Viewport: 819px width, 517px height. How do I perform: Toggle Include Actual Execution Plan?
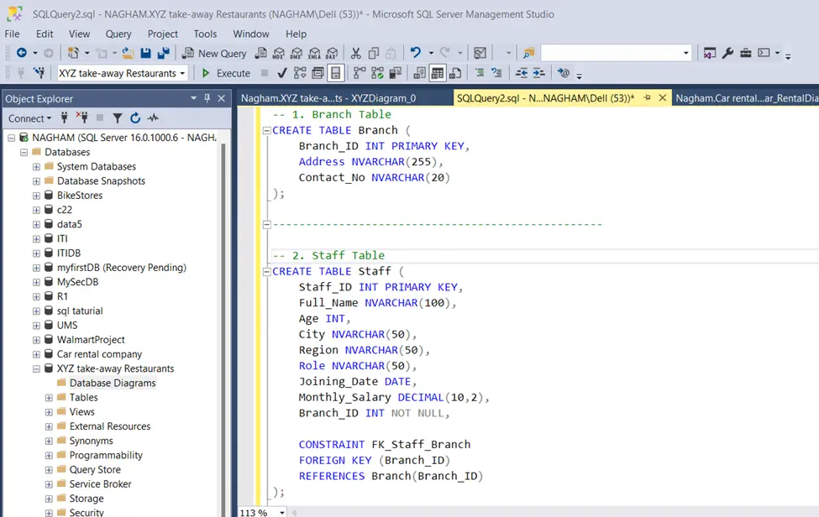pyautogui.click(x=360, y=73)
